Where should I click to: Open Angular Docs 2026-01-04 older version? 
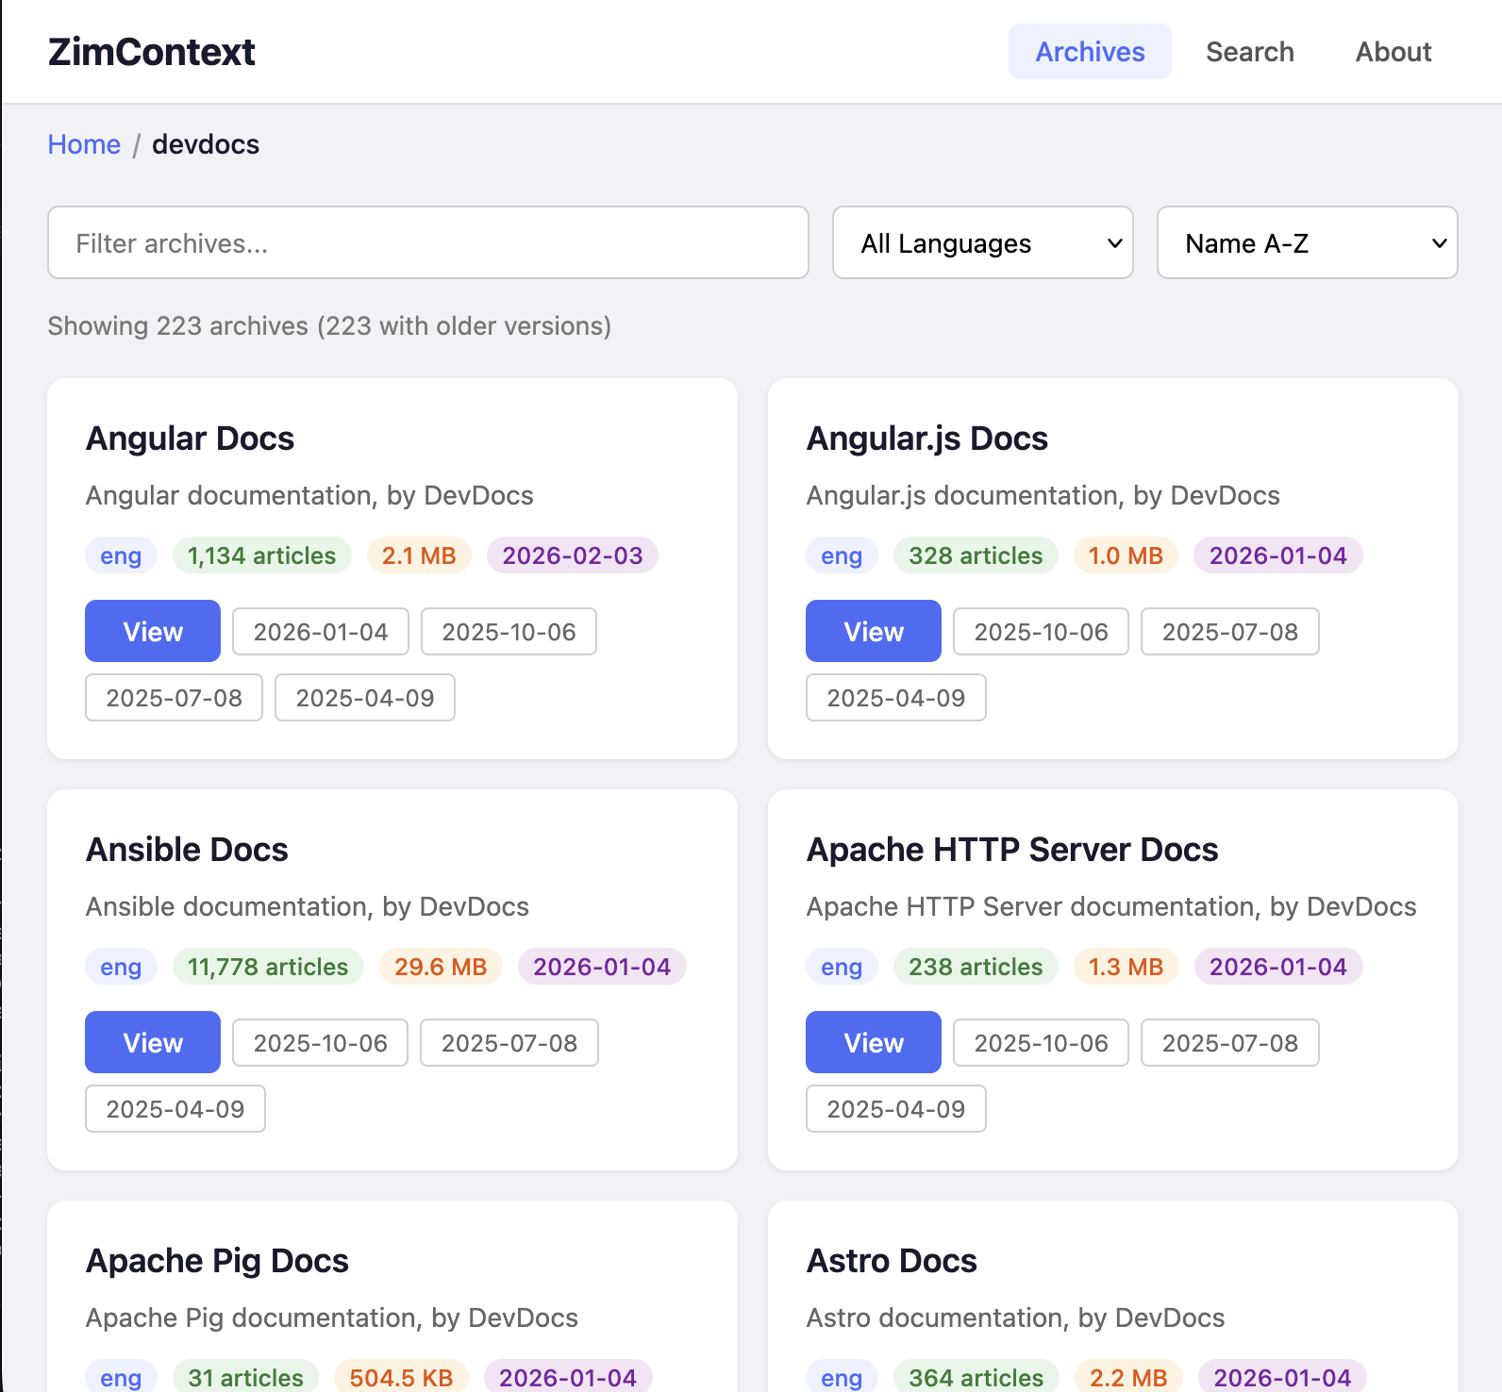pos(320,632)
